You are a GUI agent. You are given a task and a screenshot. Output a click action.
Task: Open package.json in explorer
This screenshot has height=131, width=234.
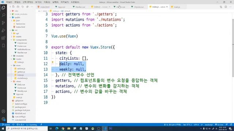[x=20, y=107]
